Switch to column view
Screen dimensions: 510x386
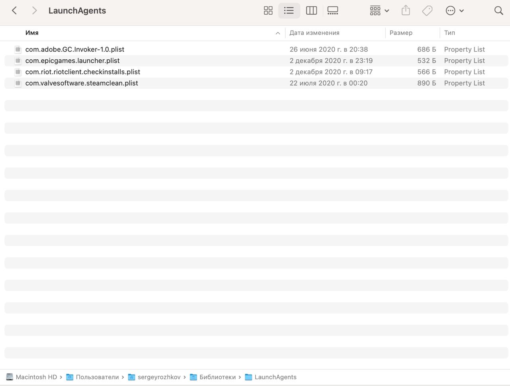click(311, 11)
